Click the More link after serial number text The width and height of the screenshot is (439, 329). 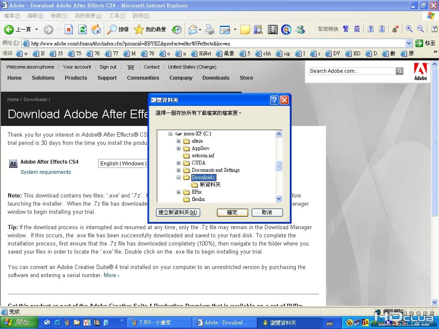point(111,275)
